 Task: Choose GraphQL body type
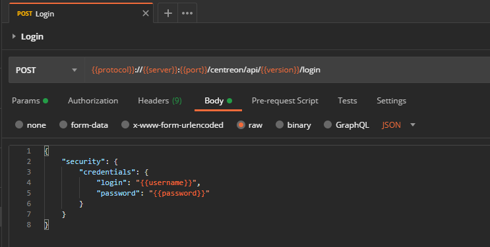click(346, 125)
